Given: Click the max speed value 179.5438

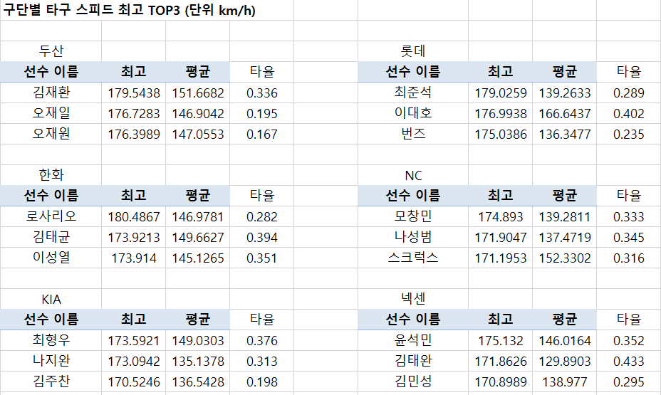Looking at the screenshot, I should pyautogui.click(x=134, y=93).
